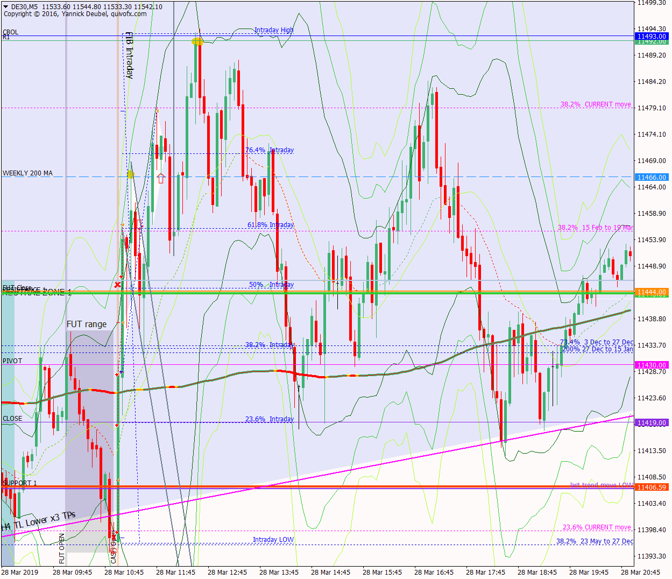This screenshot has width=672, height=579.
Task: Click the yellow ellipse on Weekly 200 MA line
Action: (x=131, y=174)
